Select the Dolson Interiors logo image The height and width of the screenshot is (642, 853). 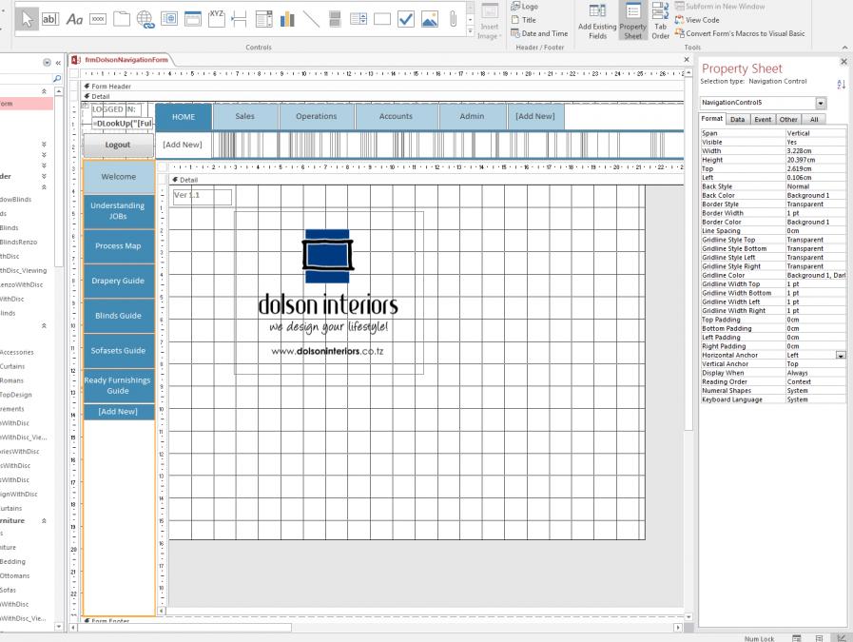(329, 293)
